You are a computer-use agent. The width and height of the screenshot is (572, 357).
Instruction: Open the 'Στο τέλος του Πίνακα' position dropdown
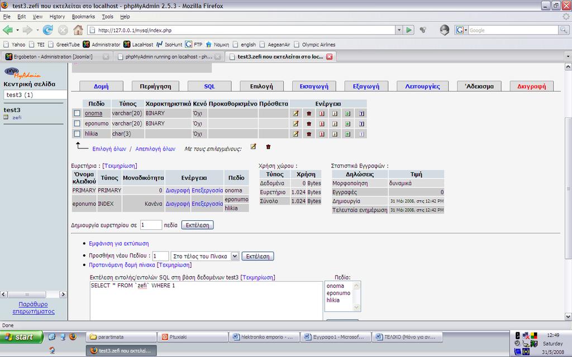[x=205, y=256]
